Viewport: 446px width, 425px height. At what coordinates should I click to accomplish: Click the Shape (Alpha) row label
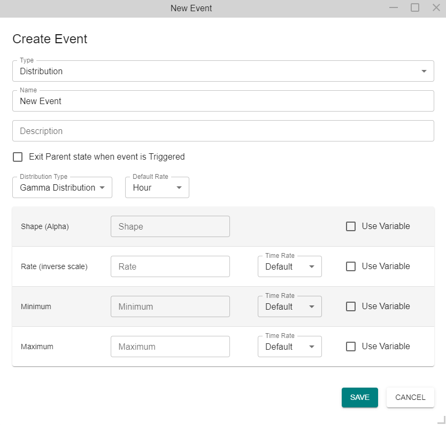pos(45,226)
